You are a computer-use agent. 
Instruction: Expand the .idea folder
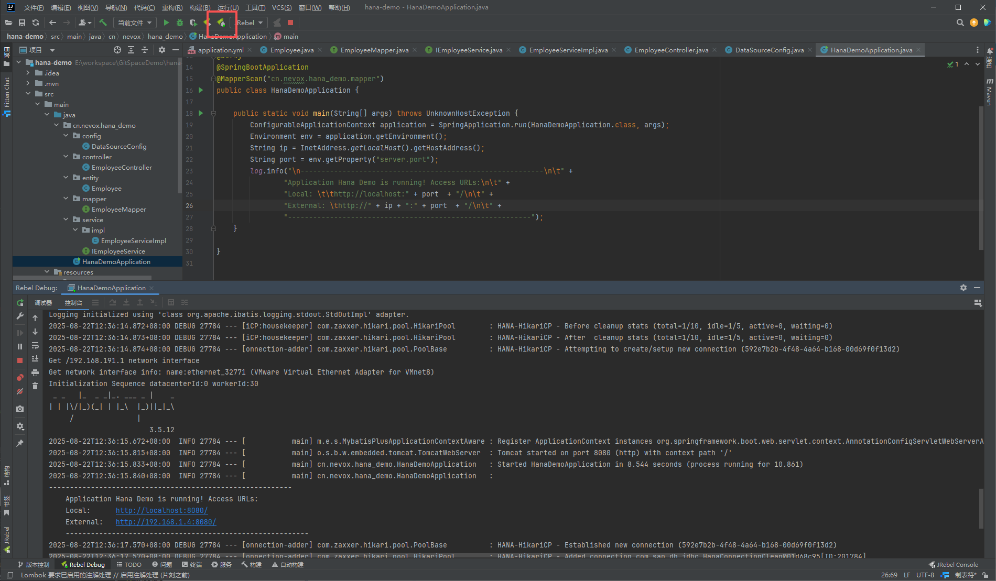[x=28, y=73]
